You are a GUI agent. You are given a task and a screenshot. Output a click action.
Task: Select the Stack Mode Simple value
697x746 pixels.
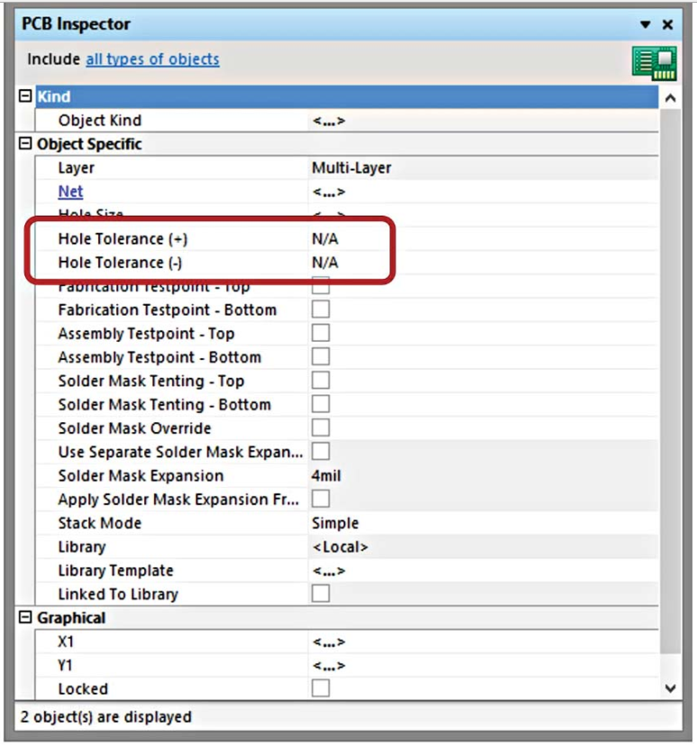pos(335,523)
